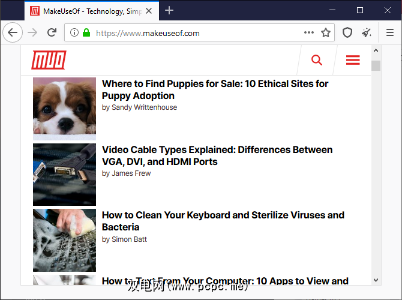Viewport: 402px width, 300px height.
Task: Click the vertical scrollbar thumb
Action: click(x=376, y=65)
